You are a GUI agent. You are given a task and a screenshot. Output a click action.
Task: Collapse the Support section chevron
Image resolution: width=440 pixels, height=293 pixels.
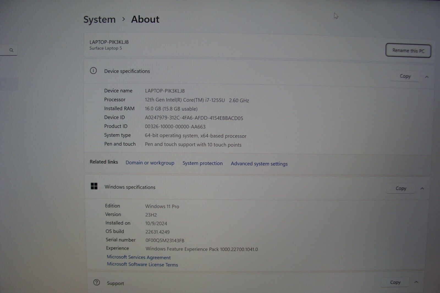(x=416, y=282)
